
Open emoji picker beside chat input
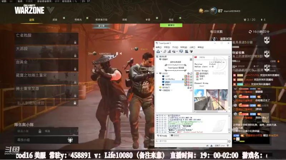tap(229, 141)
